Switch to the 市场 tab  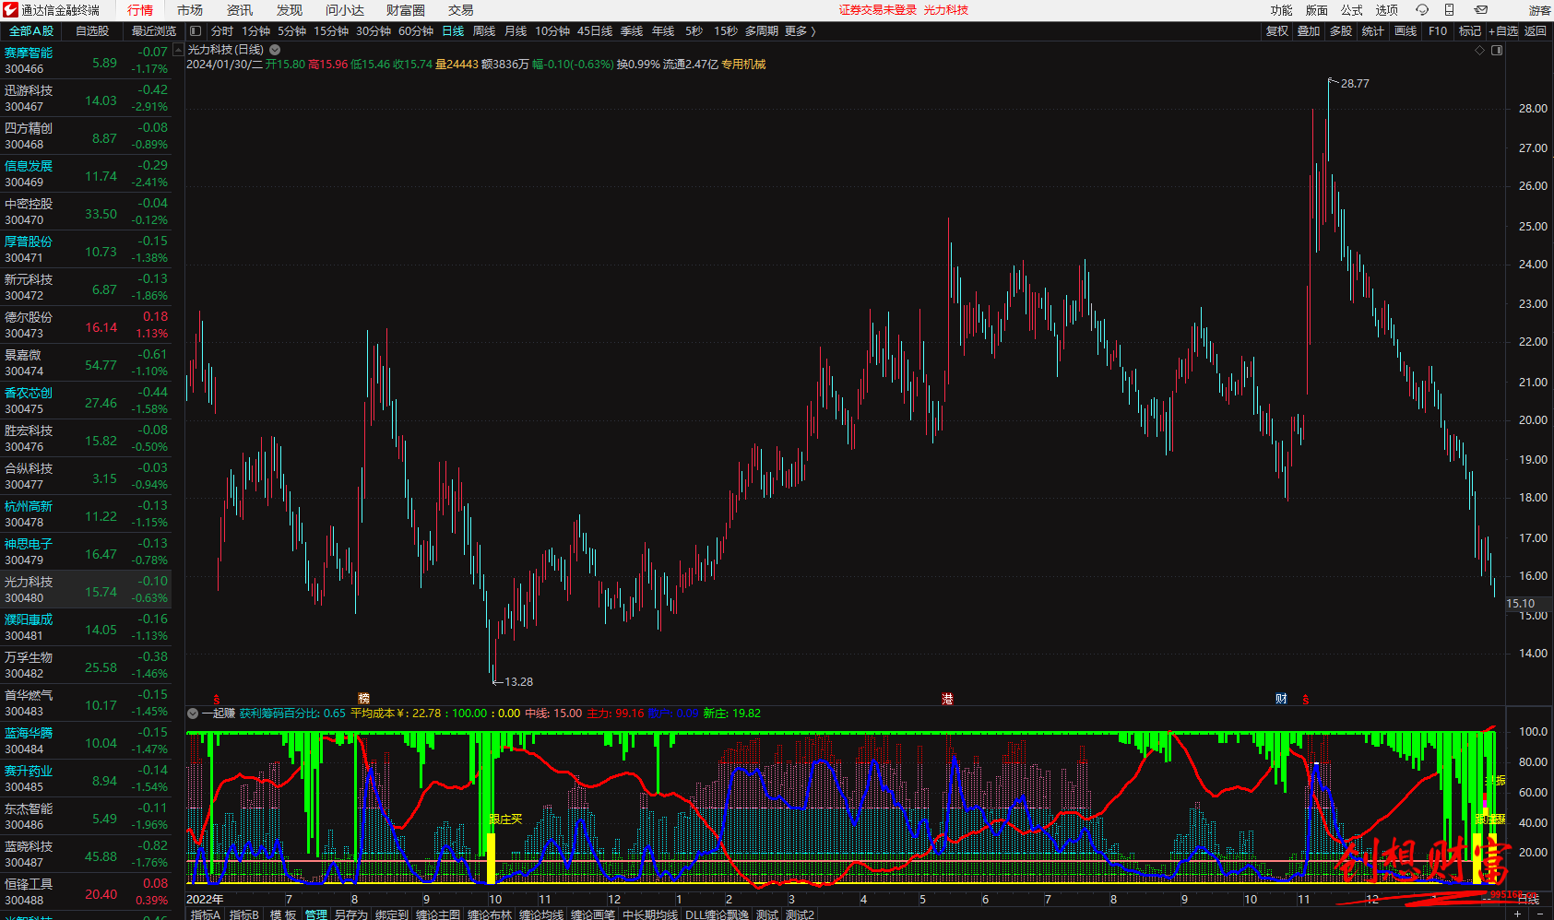[x=190, y=10]
